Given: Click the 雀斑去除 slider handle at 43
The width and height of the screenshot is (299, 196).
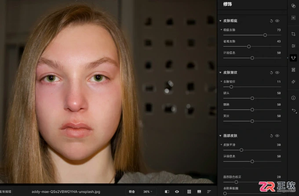Looking at the screenshot, I should 249,47.
